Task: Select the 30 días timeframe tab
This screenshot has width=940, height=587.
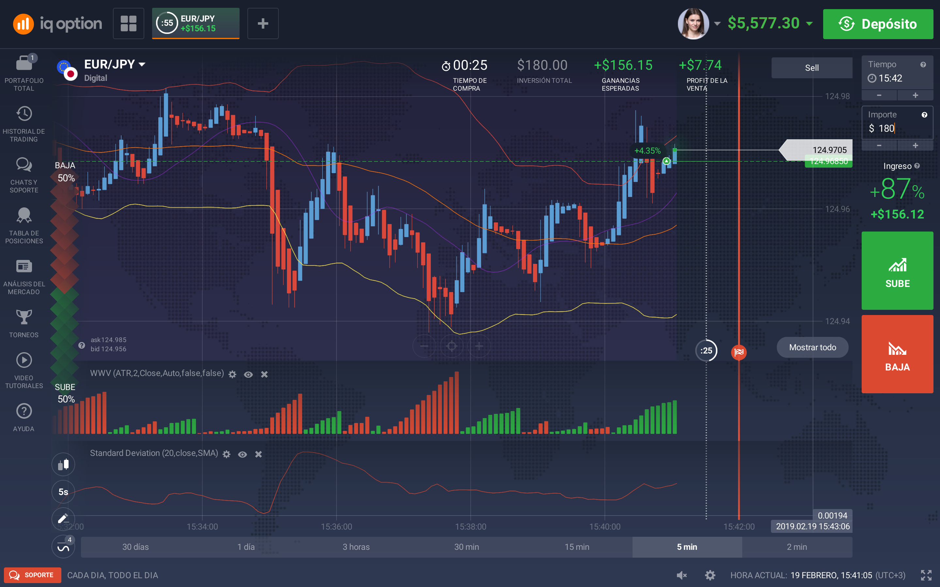Action: point(135,547)
